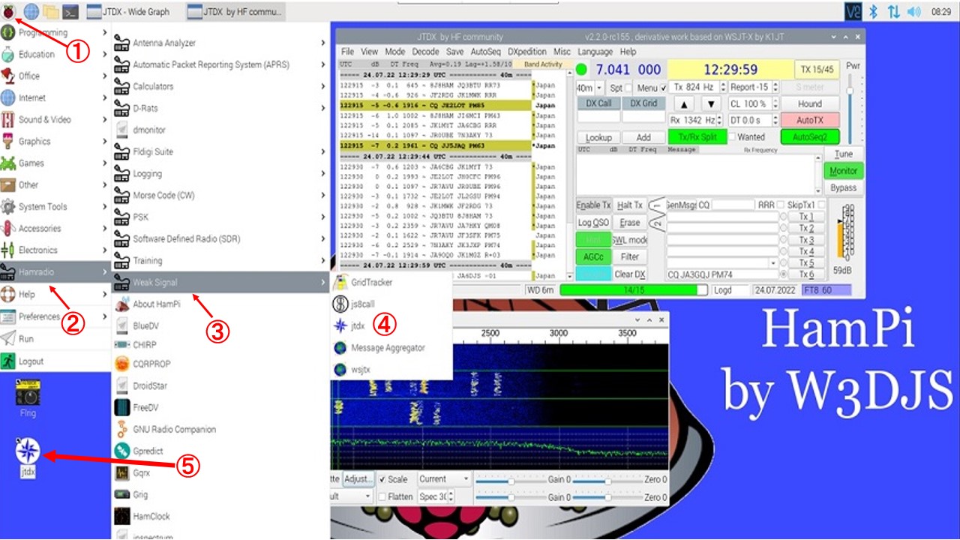Toggle the Spt checkbox in JTDX
The height and width of the screenshot is (540, 960).
point(628,88)
